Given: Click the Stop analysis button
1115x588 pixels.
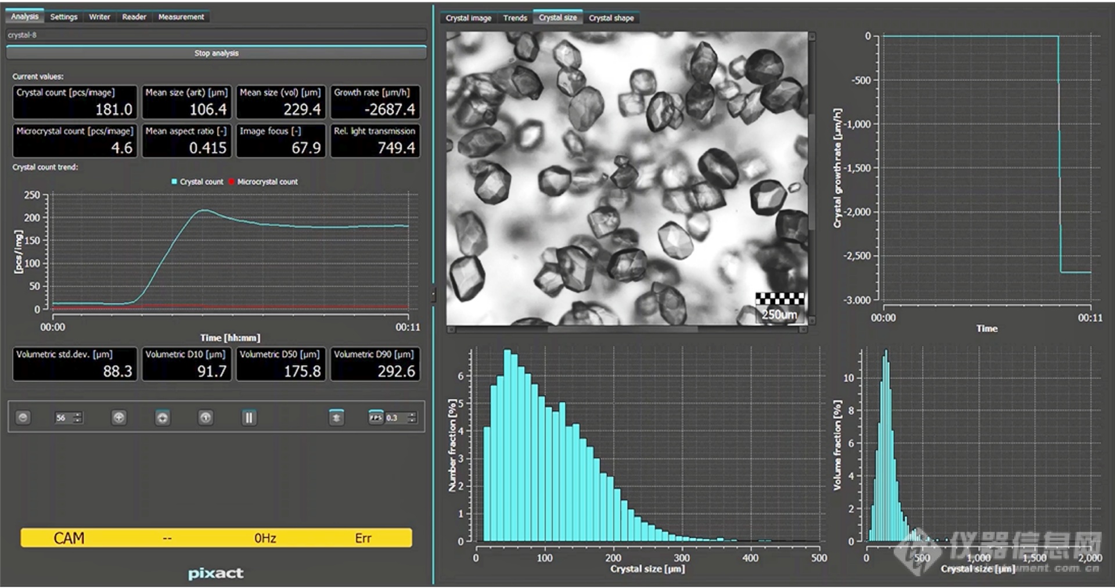Looking at the screenshot, I should (216, 53).
